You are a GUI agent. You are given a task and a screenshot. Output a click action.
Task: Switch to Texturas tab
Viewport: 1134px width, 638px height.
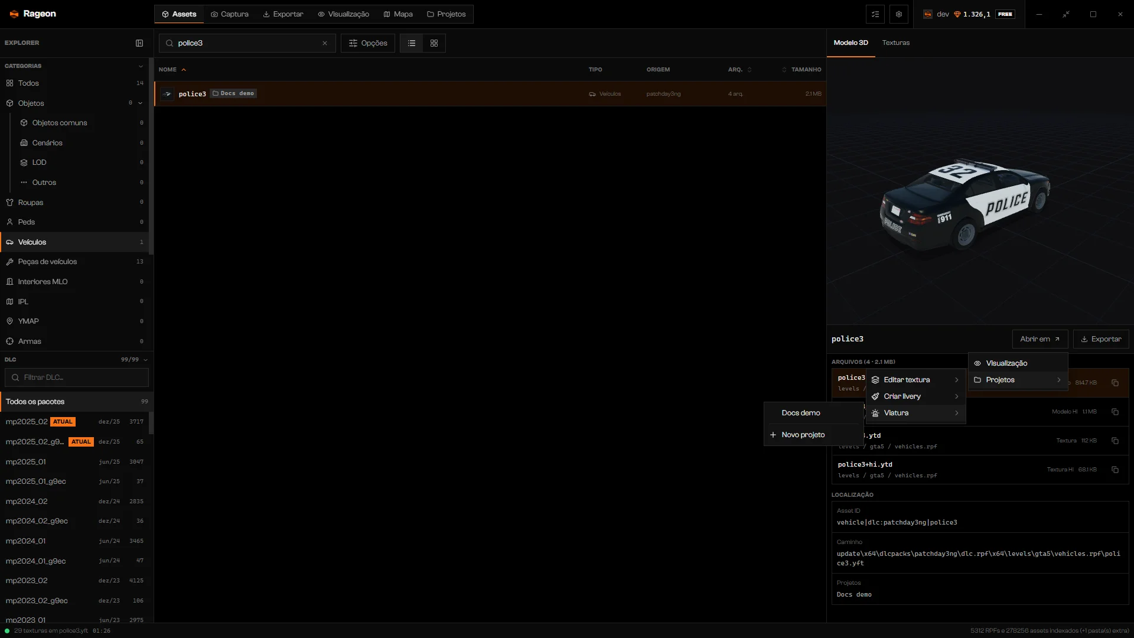click(x=895, y=43)
